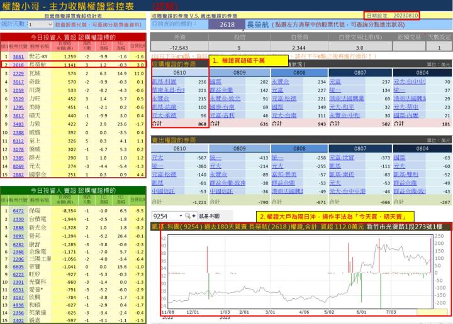Click selling broker link 元大-台中中港 with -46
The height and width of the screenshot is (324, 453).
347,191
